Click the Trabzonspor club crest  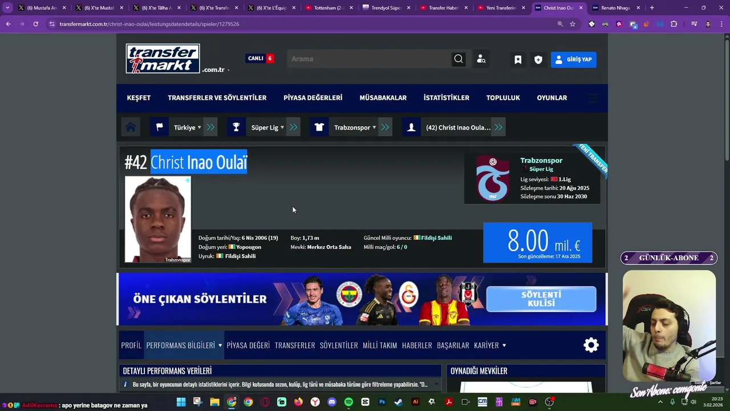pos(493,178)
